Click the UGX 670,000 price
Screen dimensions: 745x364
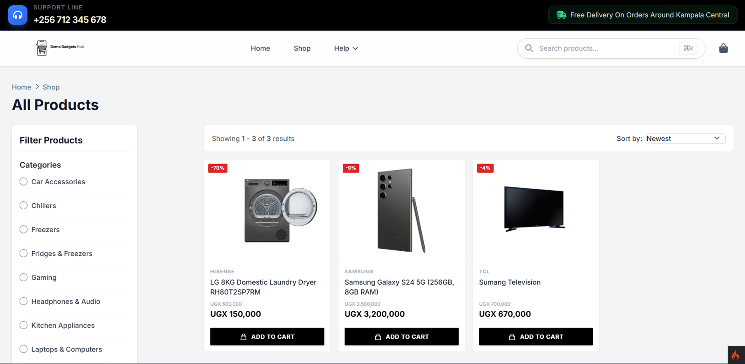click(505, 314)
